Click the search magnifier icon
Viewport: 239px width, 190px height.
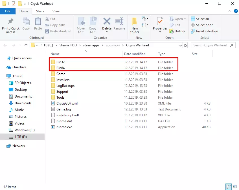click(x=232, y=45)
